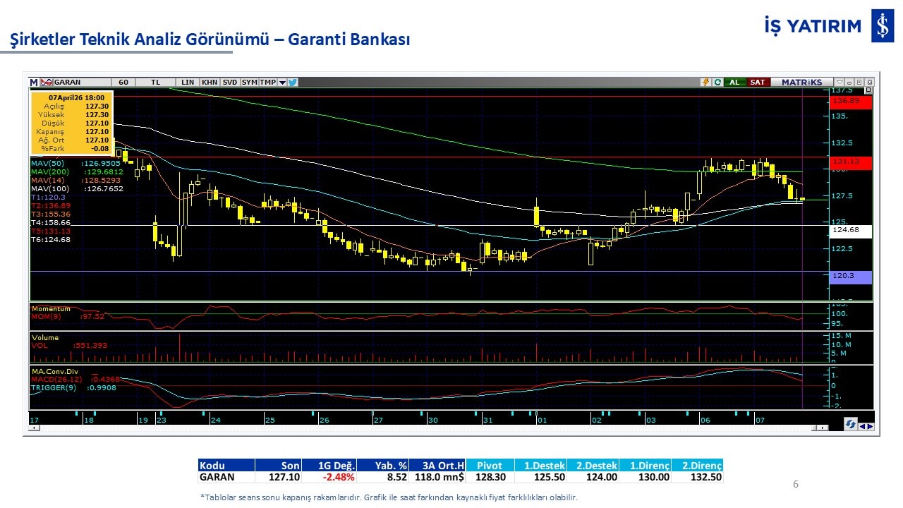Share the chart via Twitter bird icon

tap(293, 83)
